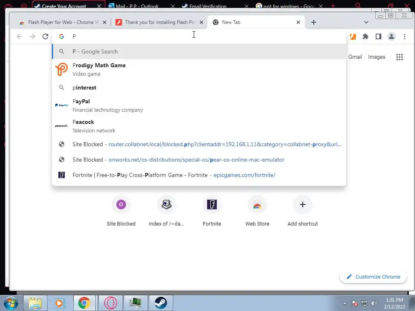This screenshot has width=415, height=311.
Task: Open Google Chrome from taskbar
Action: pyautogui.click(x=84, y=303)
